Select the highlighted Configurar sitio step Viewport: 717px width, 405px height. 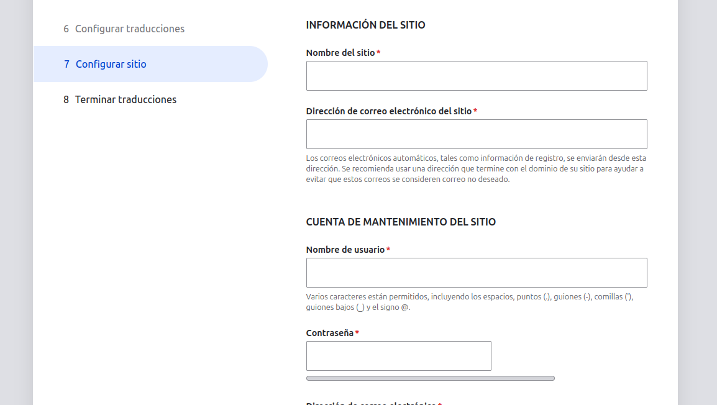point(111,64)
